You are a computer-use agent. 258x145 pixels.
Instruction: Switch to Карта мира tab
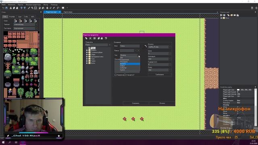[x=68, y=12]
